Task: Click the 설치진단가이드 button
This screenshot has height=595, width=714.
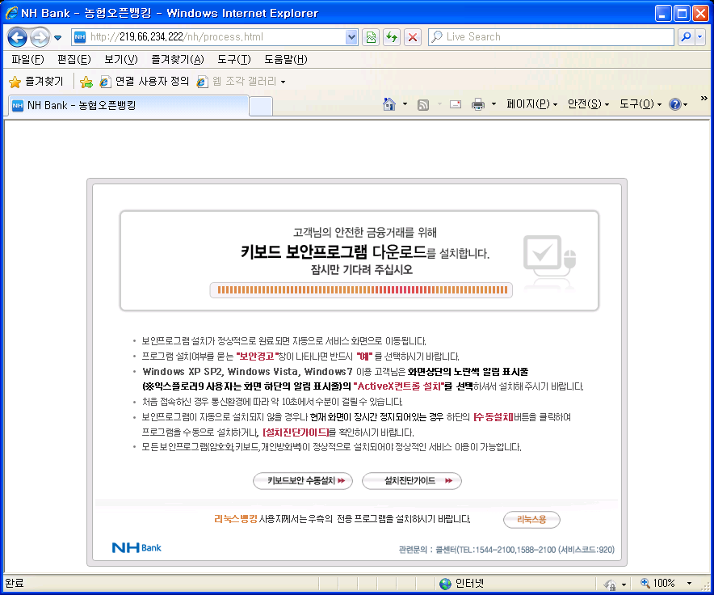Action: pos(412,480)
